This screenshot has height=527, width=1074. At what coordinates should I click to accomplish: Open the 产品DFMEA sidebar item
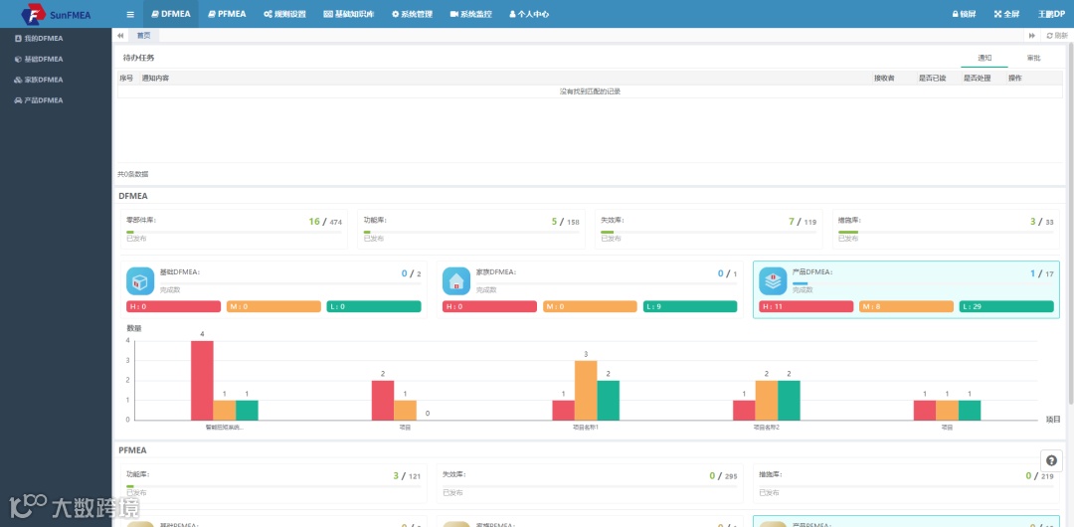coord(39,100)
